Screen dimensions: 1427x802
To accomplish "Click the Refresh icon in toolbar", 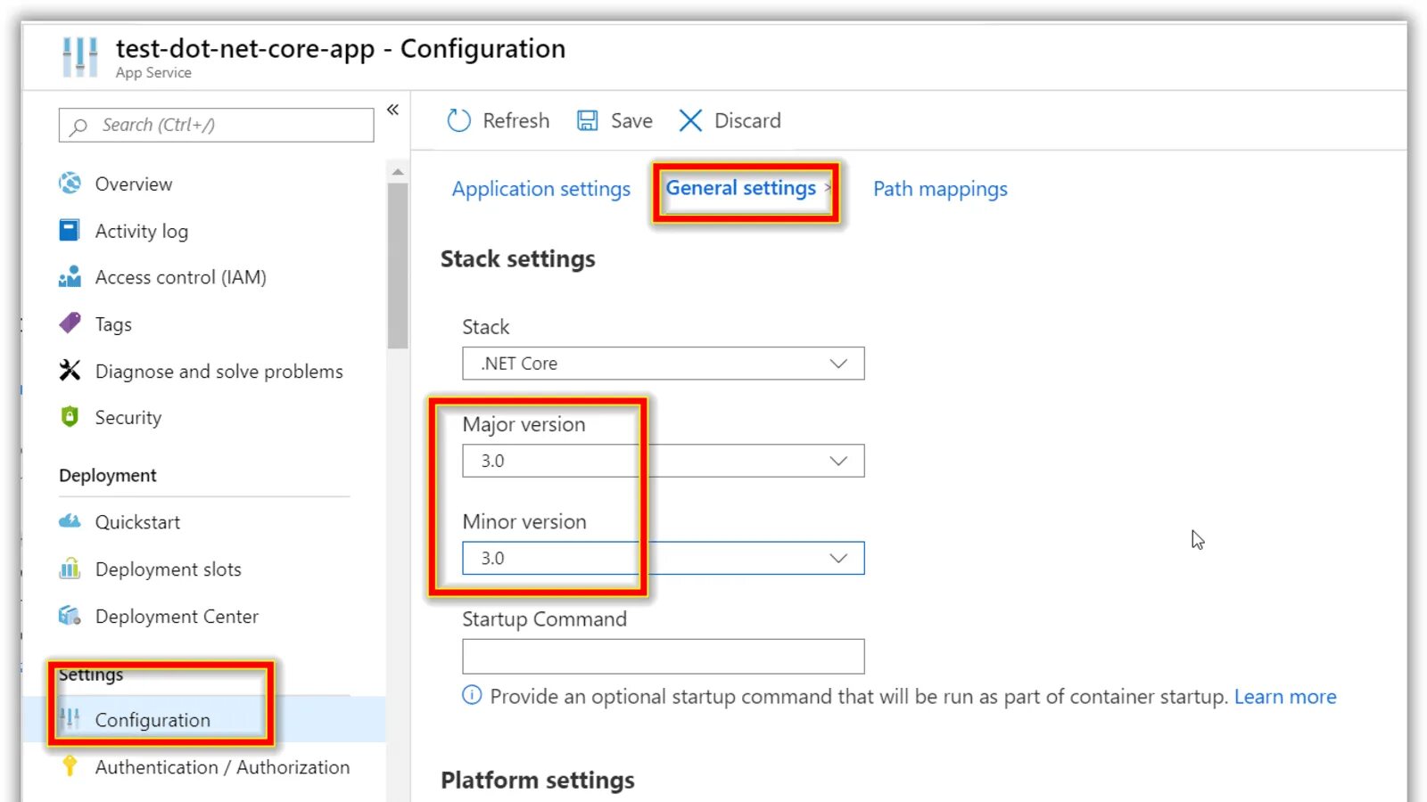I will point(458,120).
